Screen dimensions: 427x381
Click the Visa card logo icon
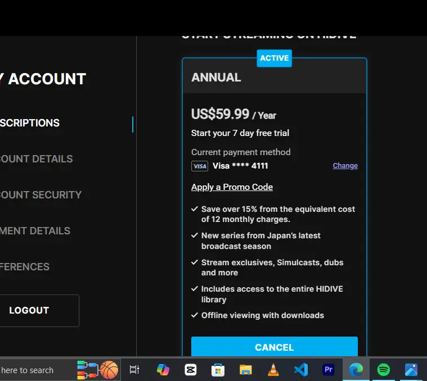200,166
